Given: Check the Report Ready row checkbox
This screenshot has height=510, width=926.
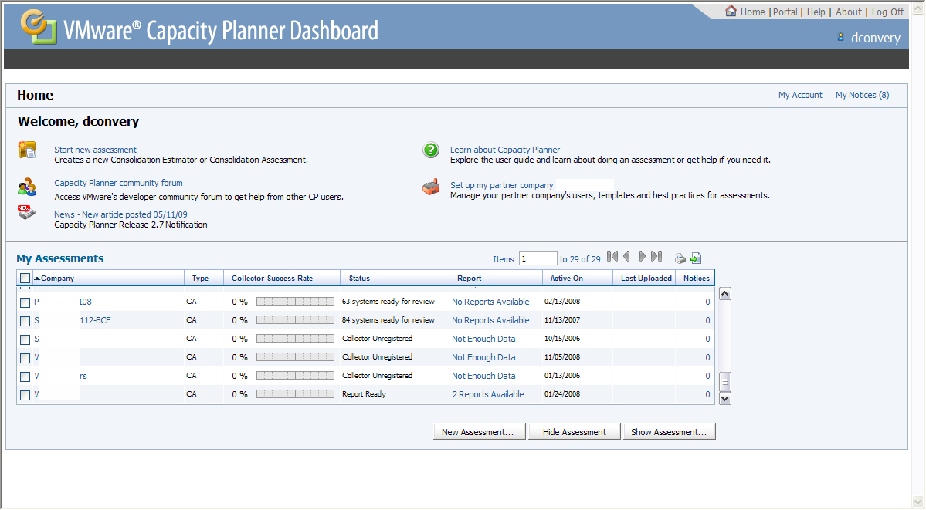Looking at the screenshot, I should 25,395.
